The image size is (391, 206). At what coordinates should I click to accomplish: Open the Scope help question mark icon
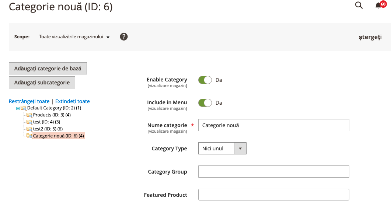[124, 36]
